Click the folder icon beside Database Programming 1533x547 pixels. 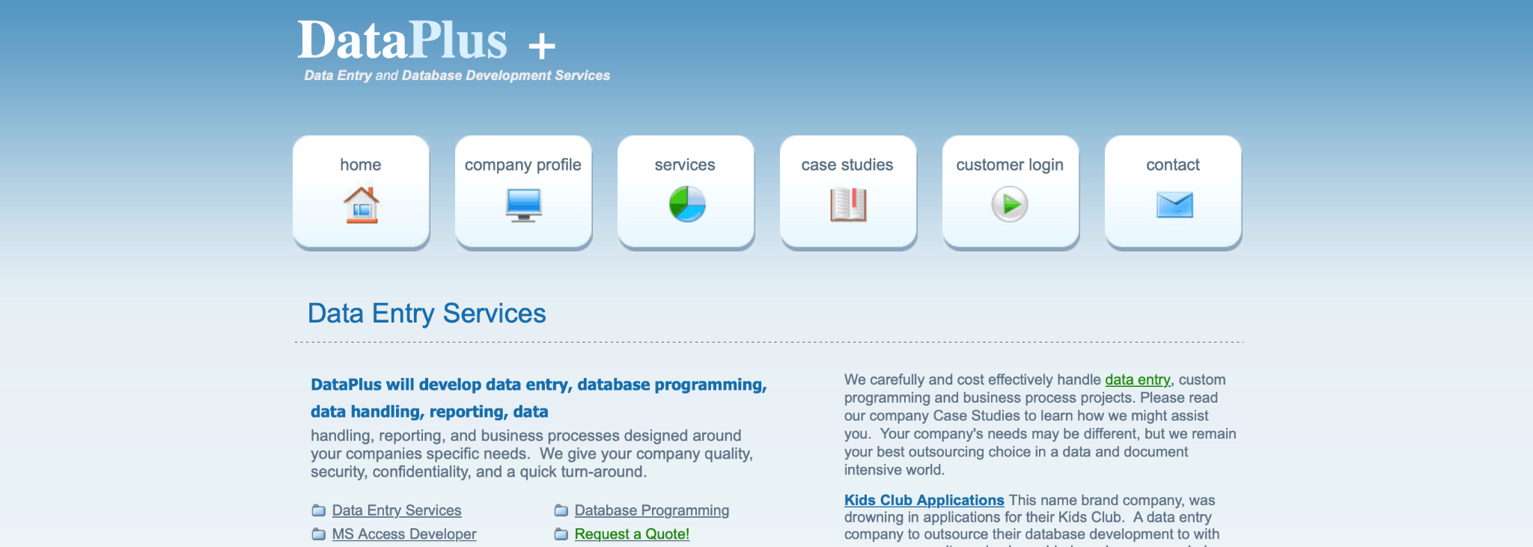tap(561, 510)
